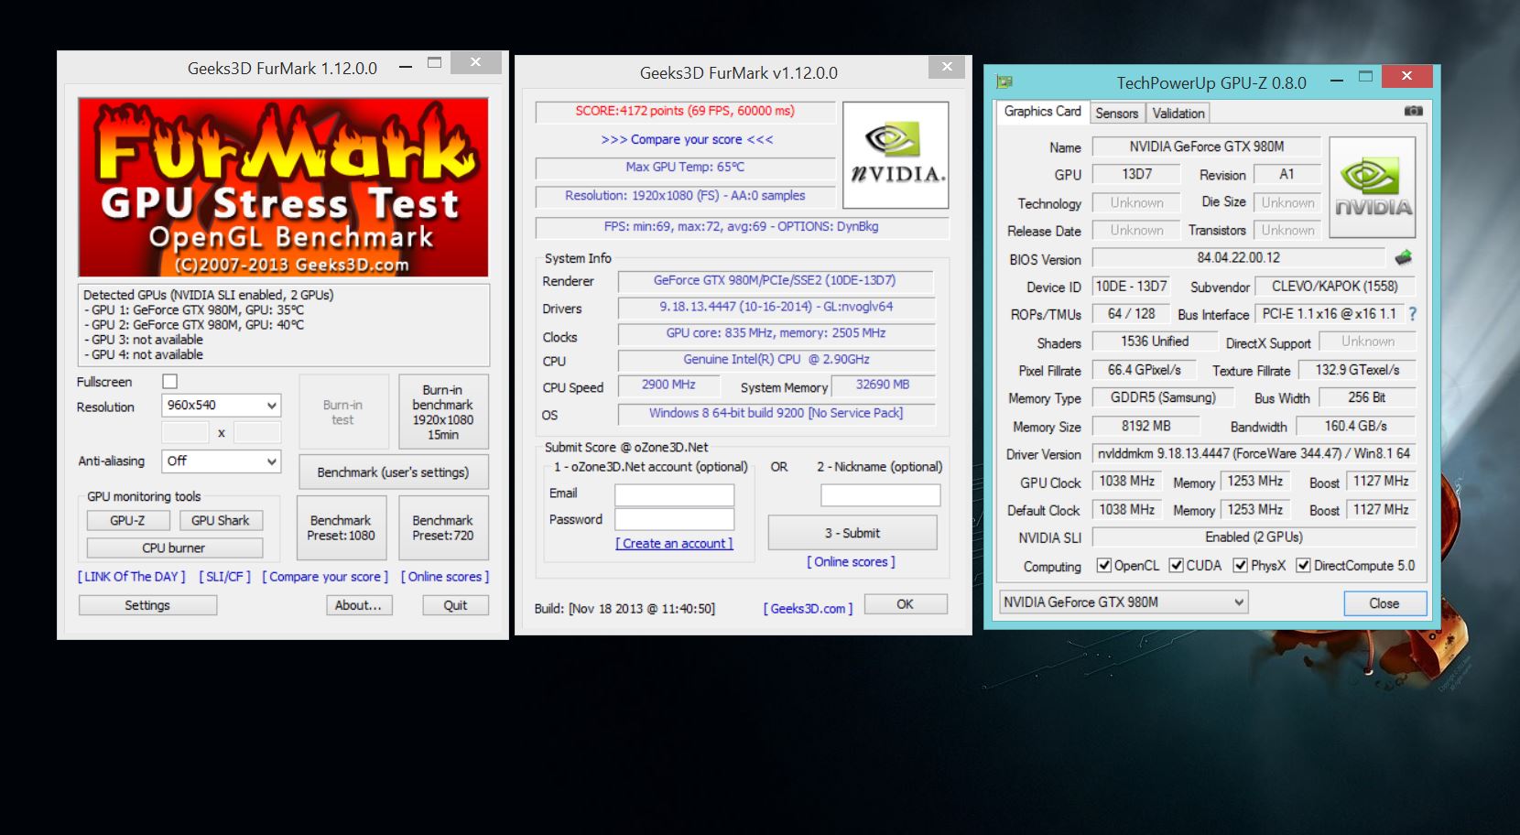Viewport: 1520px width, 835px height.
Task: Switch to the Sensors tab
Action: pyautogui.click(x=1116, y=113)
